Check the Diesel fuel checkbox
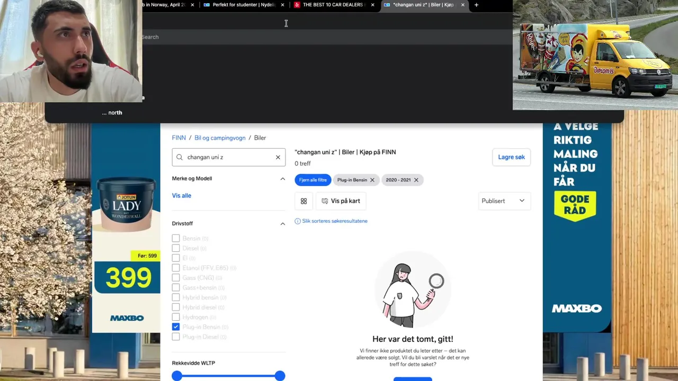The width and height of the screenshot is (678, 381). (176, 248)
